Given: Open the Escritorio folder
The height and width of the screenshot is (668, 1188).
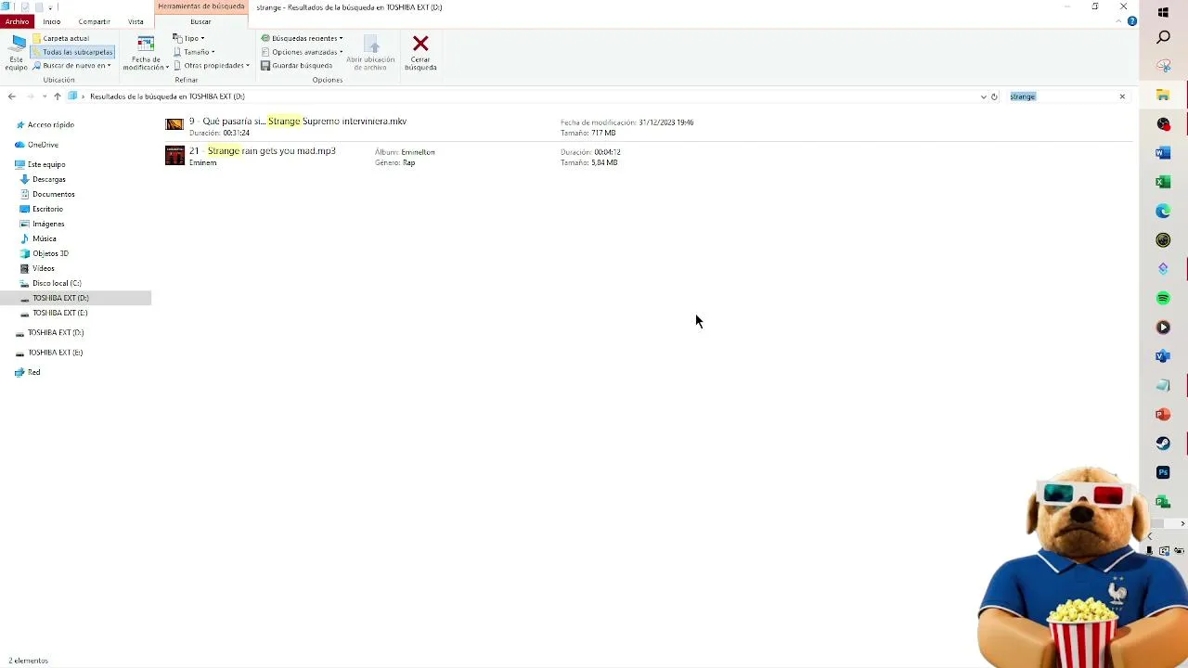Looking at the screenshot, I should (x=48, y=209).
